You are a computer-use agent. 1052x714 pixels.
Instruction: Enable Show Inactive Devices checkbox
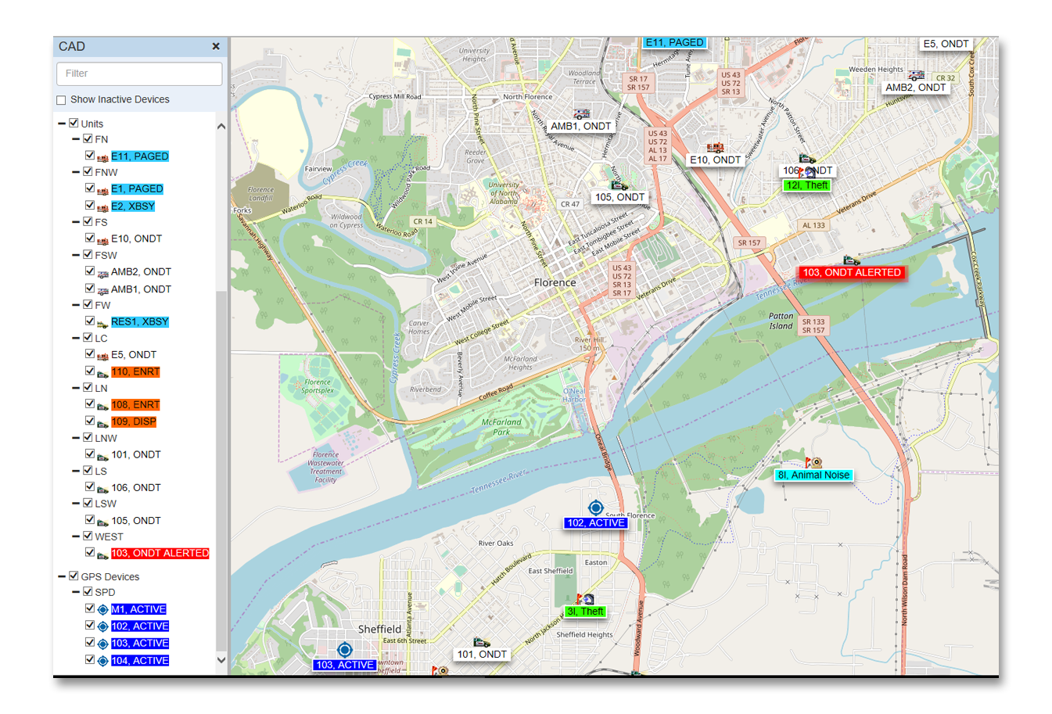pos(61,100)
